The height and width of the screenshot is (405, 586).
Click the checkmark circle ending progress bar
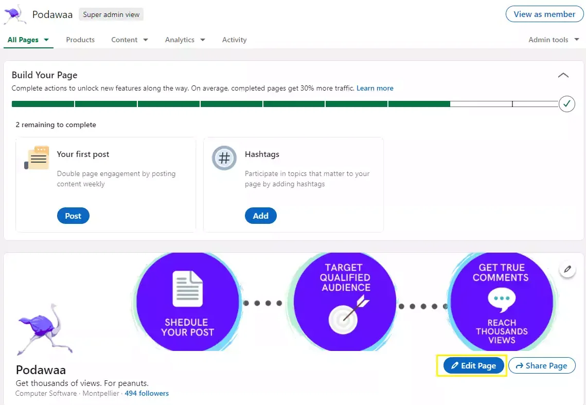tap(566, 104)
